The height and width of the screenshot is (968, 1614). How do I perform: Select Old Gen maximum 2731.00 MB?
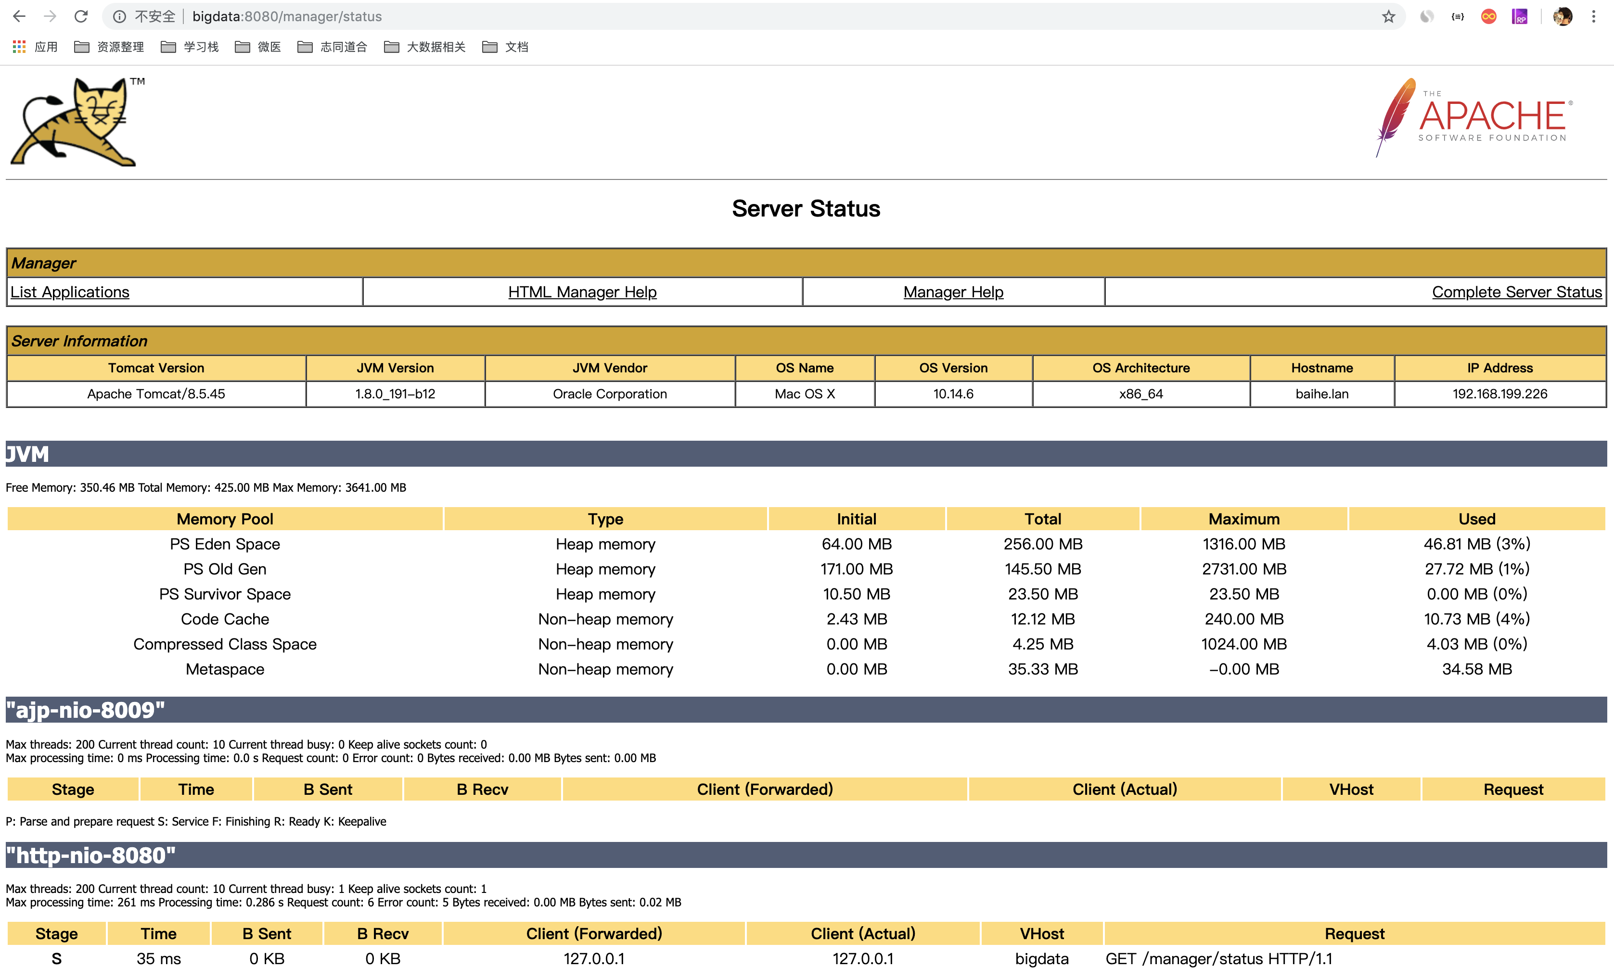pos(1244,569)
